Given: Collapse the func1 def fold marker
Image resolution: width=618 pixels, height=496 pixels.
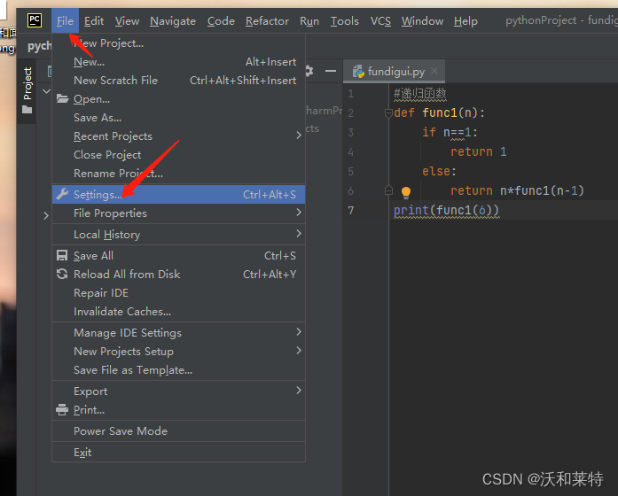Looking at the screenshot, I should click(388, 113).
